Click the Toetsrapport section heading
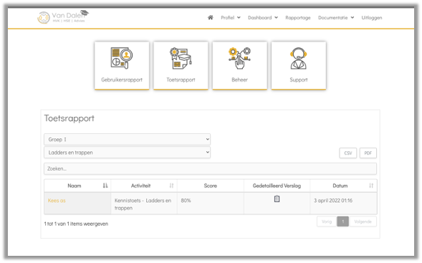 point(69,118)
